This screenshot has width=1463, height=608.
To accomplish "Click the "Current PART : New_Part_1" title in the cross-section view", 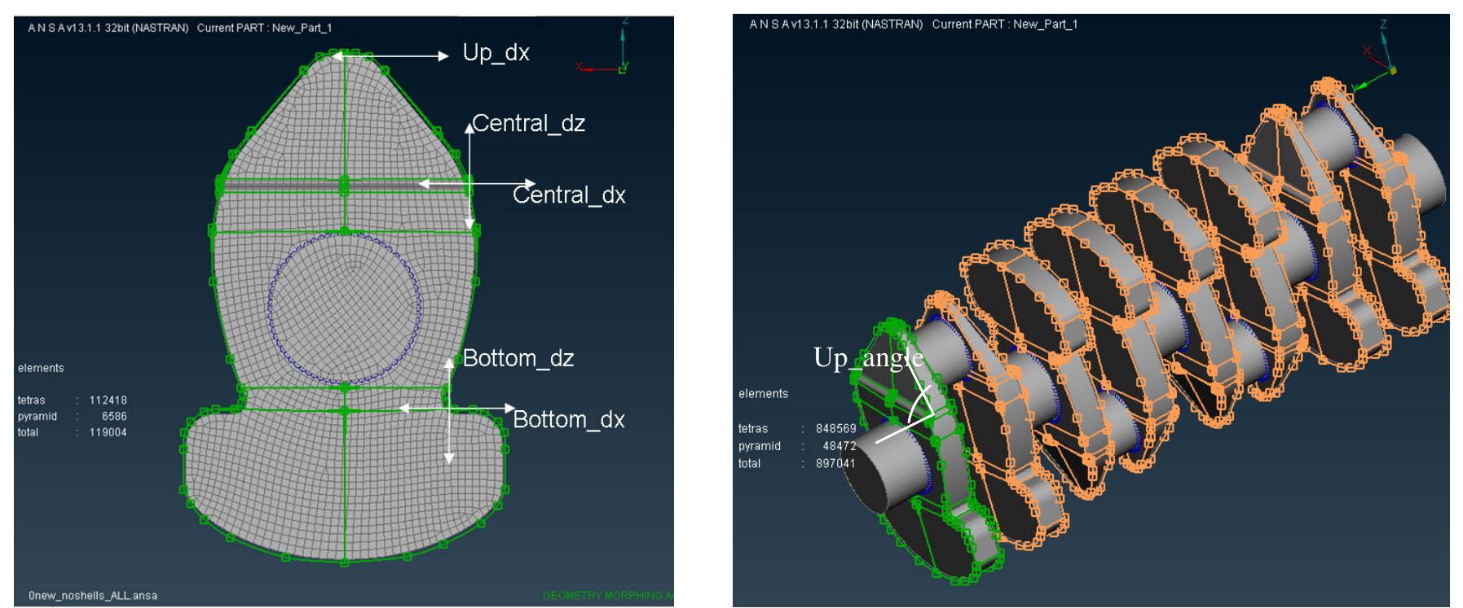I will [264, 28].
